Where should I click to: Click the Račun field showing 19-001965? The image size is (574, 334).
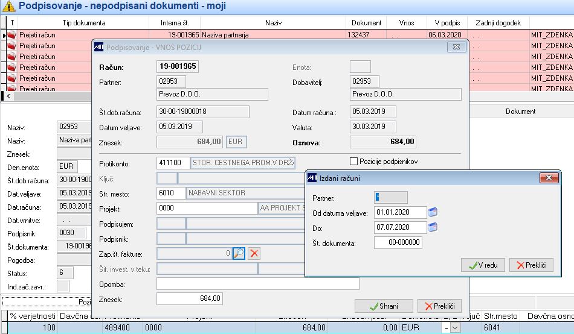pyautogui.click(x=178, y=66)
